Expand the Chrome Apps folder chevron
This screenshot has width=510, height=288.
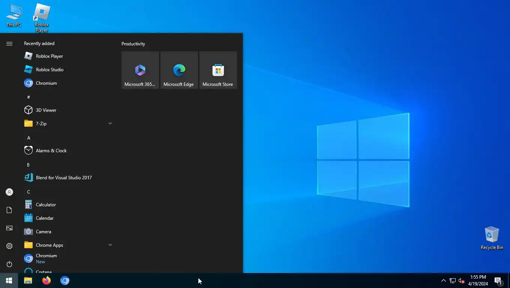click(x=110, y=245)
